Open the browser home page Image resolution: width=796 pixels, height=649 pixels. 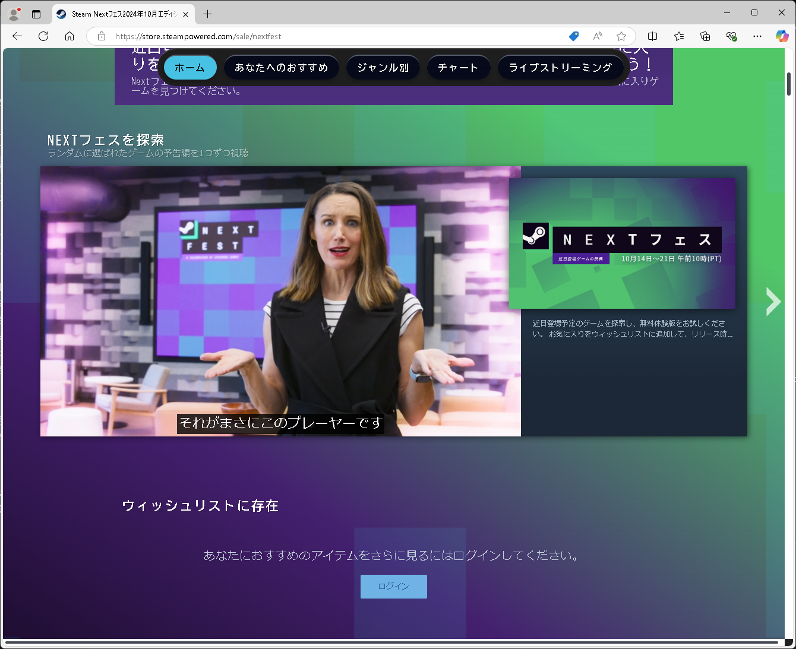(x=70, y=36)
